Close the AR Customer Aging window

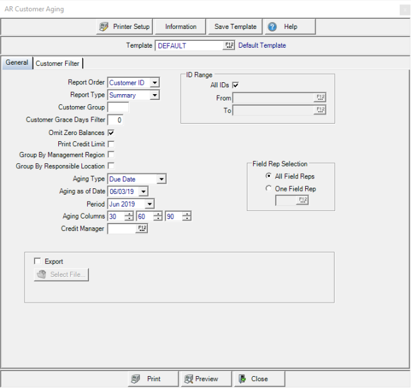pos(403,9)
